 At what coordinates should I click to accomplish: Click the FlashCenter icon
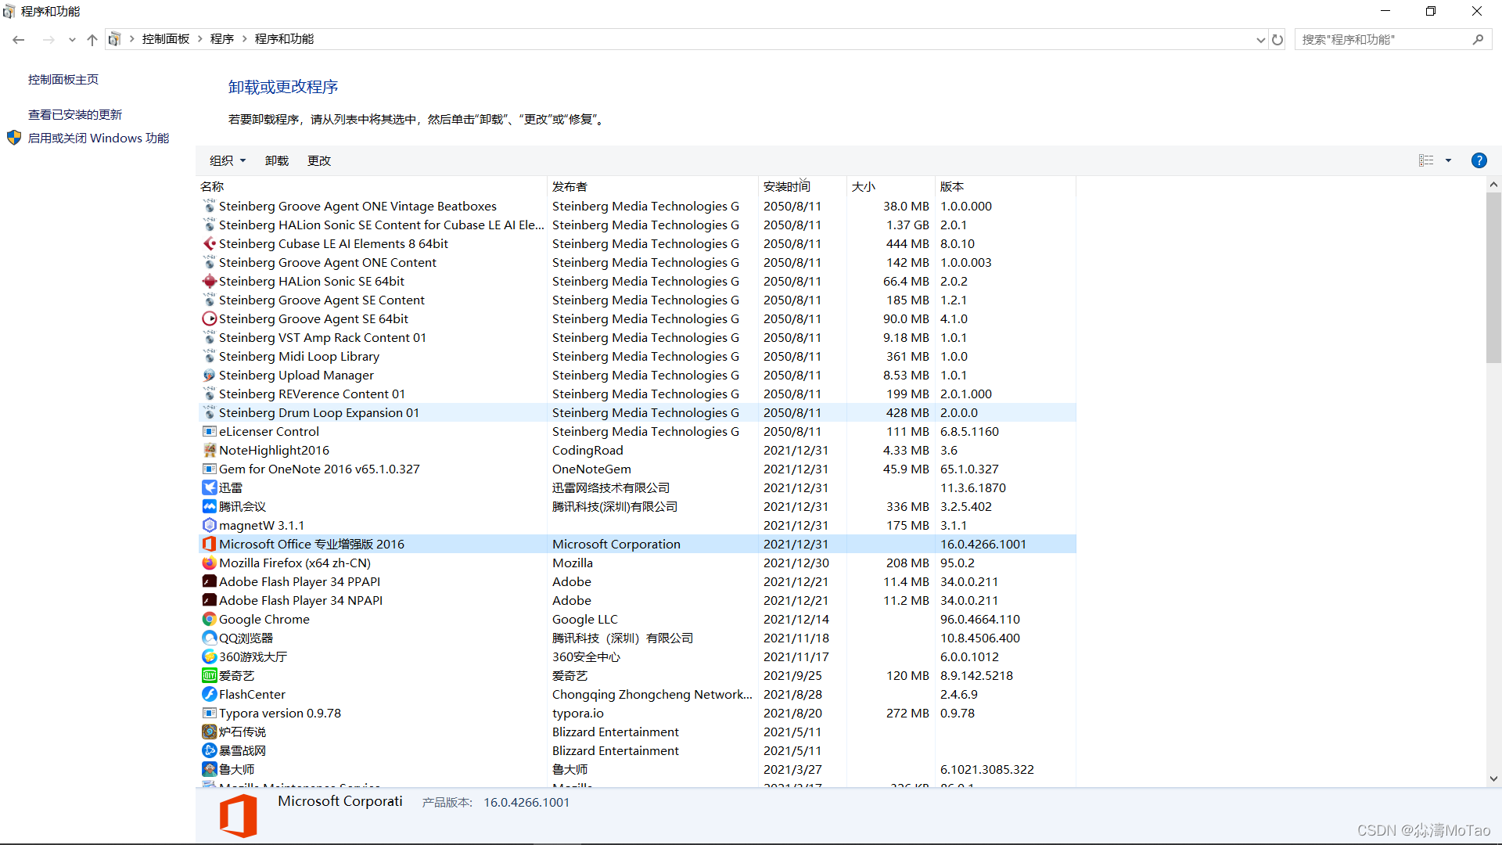pos(209,694)
